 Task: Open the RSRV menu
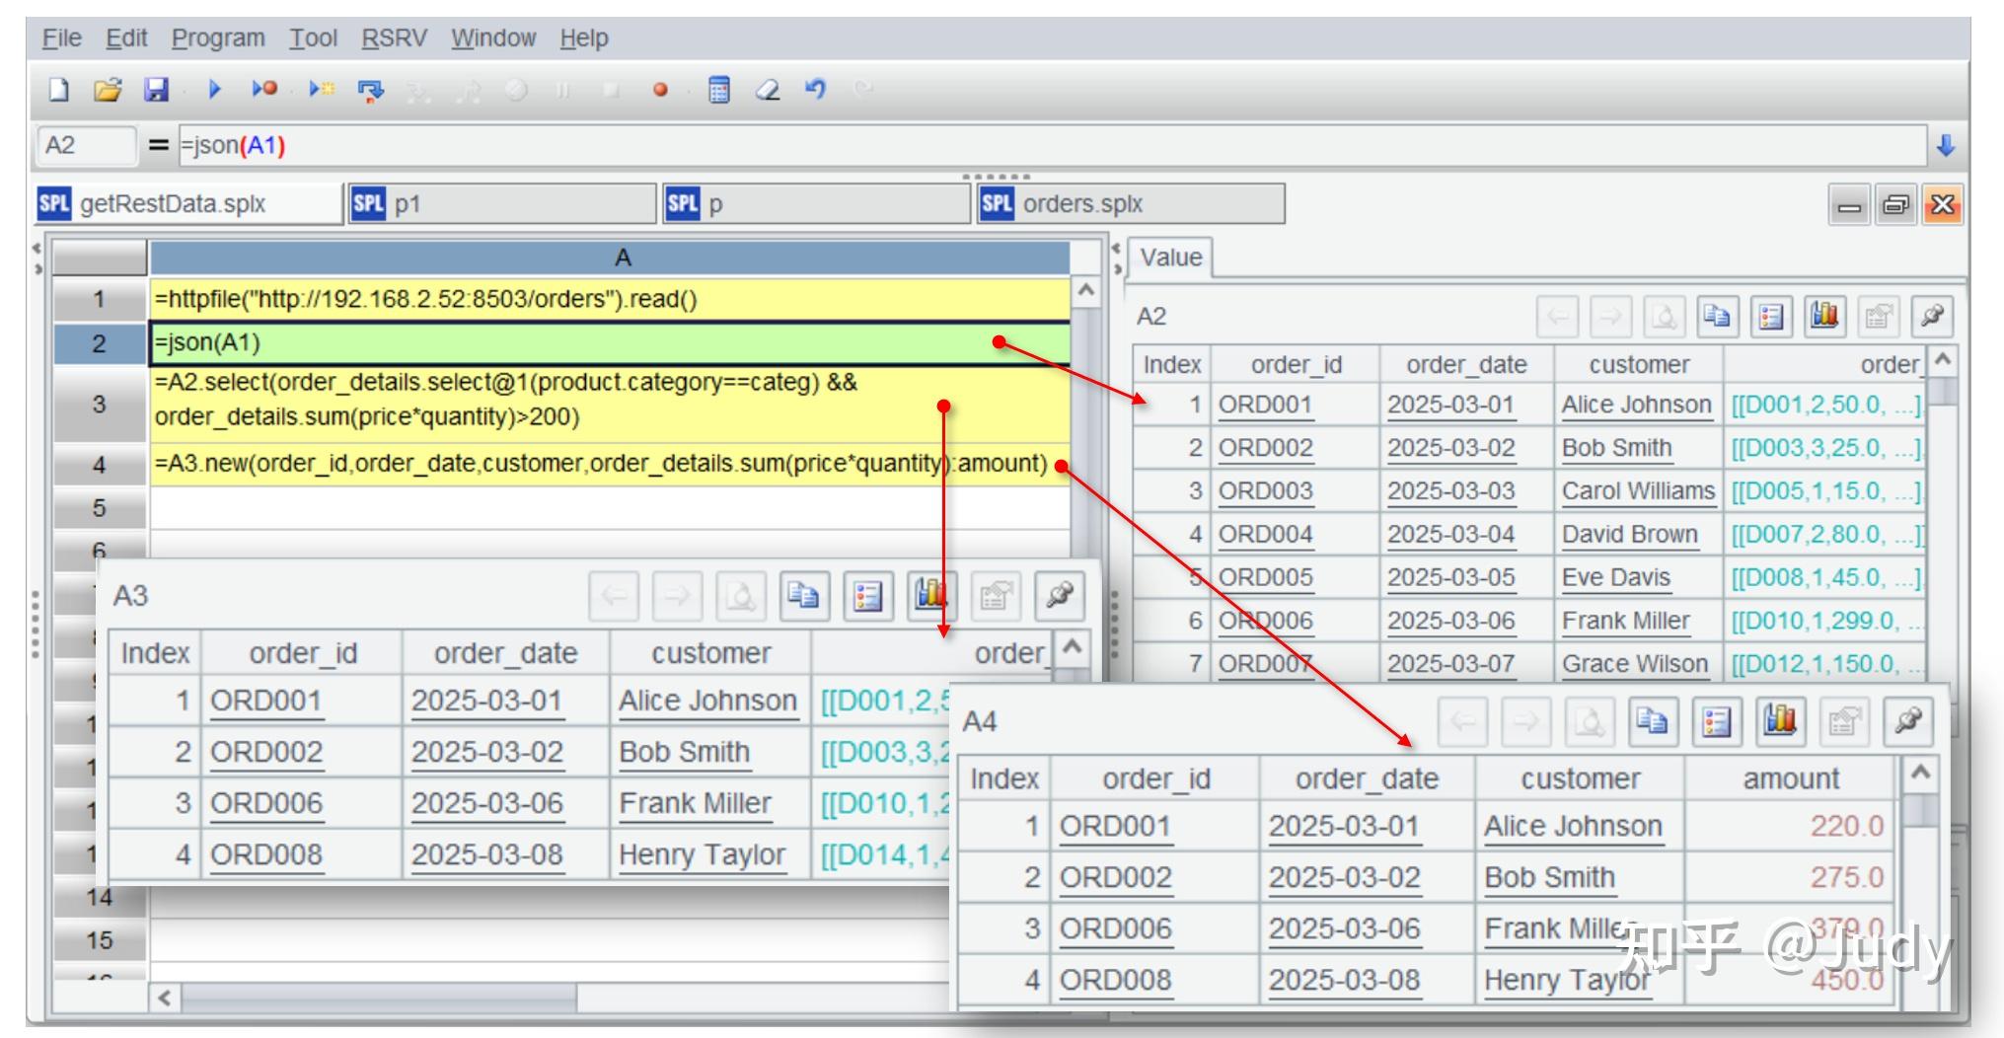[x=394, y=38]
